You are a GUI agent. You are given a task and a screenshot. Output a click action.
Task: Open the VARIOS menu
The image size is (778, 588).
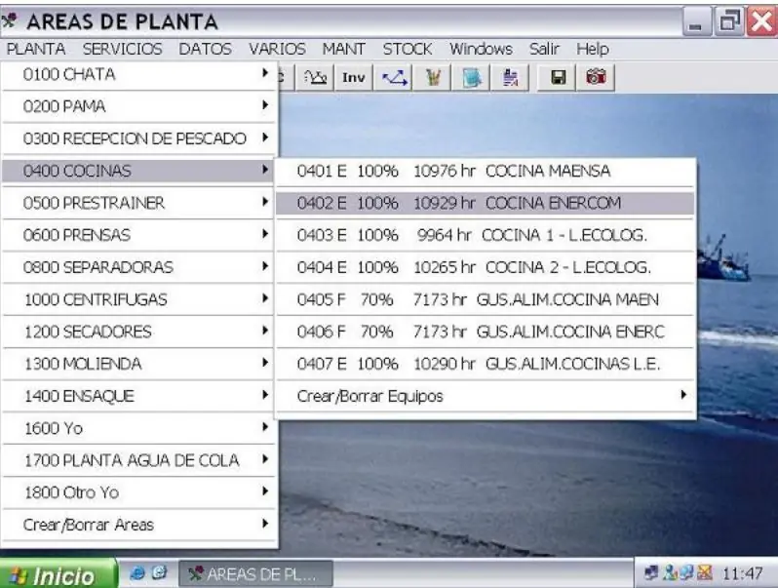pyautogui.click(x=277, y=49)
